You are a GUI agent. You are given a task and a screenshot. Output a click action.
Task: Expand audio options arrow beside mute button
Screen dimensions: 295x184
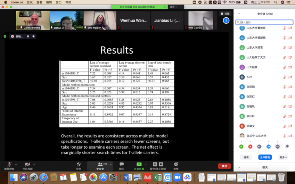[x=16, y=165]
